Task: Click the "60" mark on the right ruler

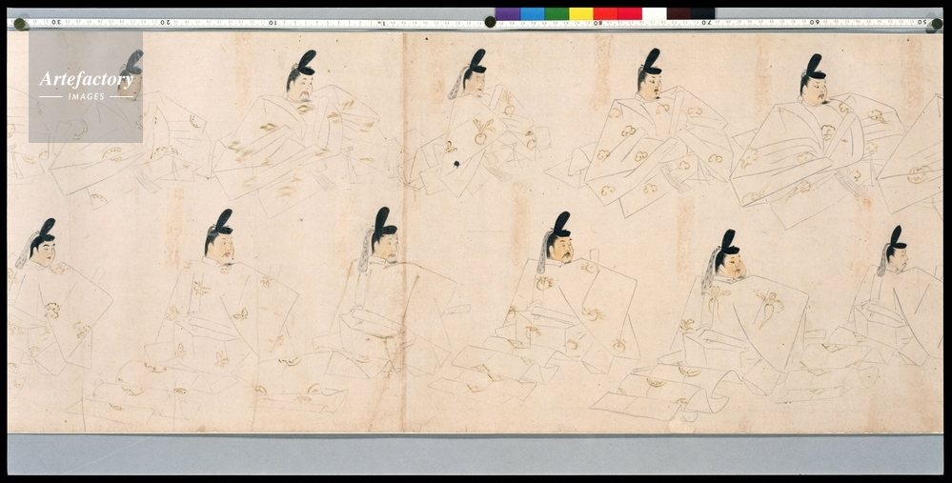Action: (x=814, y=21)
